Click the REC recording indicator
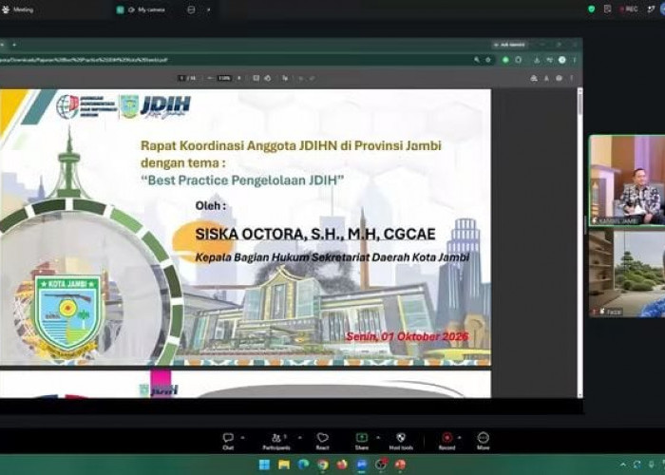 point(628,9)
